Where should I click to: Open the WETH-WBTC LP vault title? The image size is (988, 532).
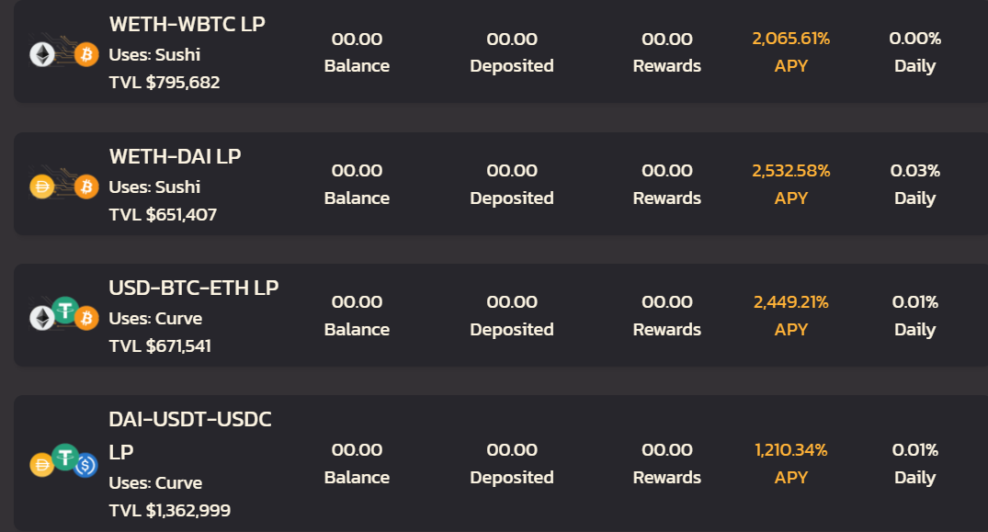tap(187, 24)
